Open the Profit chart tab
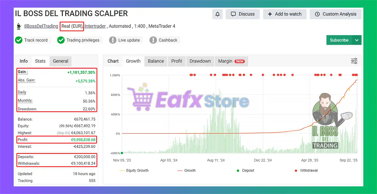Image resolution: width=377 pixels, height=194 pixels. 177,61
